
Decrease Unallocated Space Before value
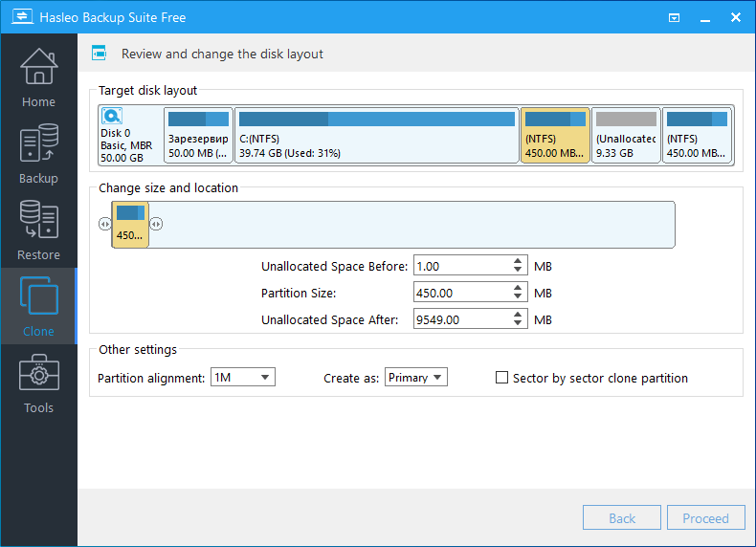pyautogui.click(x=518, y=270)
